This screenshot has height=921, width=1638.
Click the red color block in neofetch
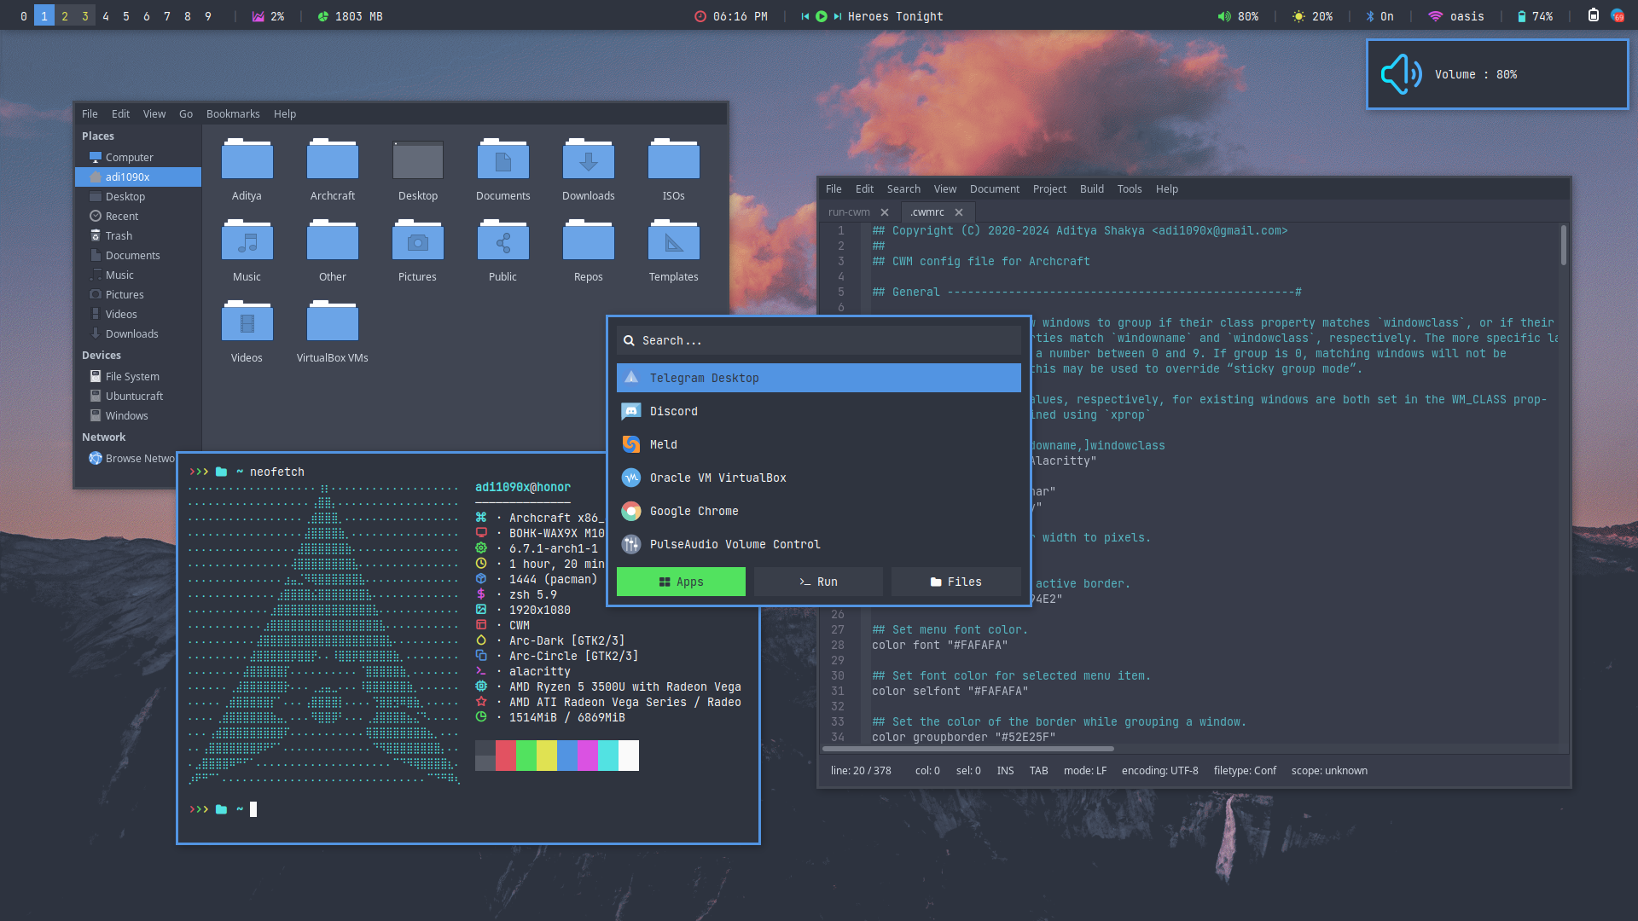pos(505,756)
